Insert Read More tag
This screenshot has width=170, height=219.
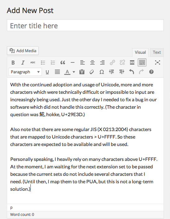[132, 62]
